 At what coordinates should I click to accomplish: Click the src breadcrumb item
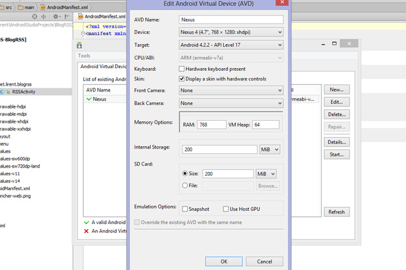point(6,8)
